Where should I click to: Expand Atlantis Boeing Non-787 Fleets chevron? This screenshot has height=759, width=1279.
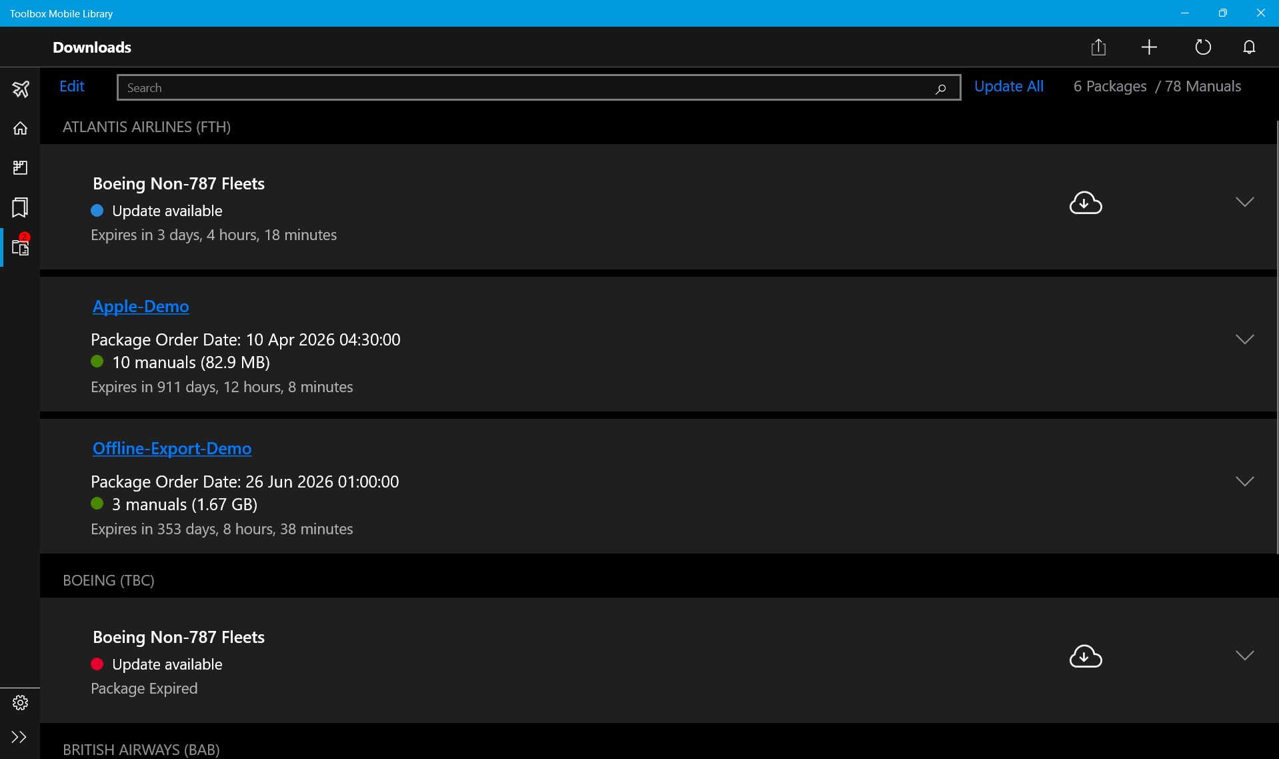[1245, 201]
